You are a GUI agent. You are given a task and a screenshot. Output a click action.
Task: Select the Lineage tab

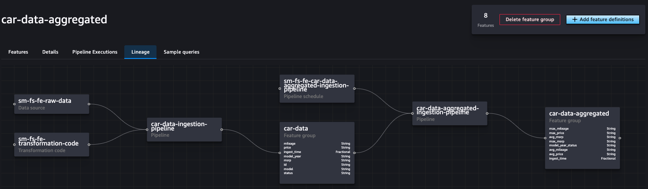140,52
